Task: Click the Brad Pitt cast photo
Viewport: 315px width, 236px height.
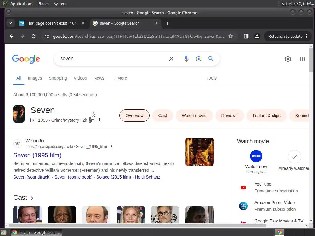Action: click(27, 215)
